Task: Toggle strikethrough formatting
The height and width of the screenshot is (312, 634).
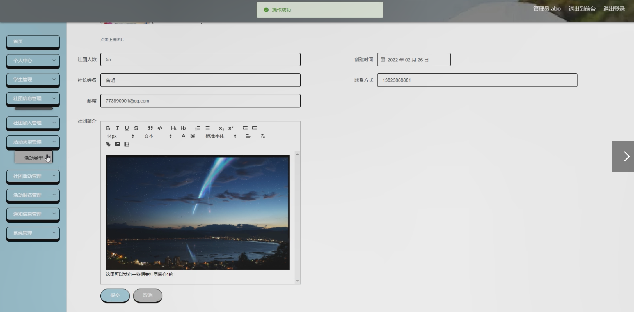Action: (136, 128)
